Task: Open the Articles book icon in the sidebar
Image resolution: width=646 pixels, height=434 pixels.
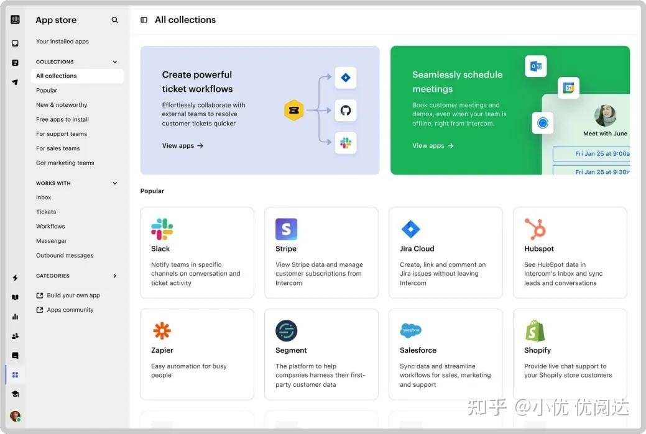Action: [15, 297]
